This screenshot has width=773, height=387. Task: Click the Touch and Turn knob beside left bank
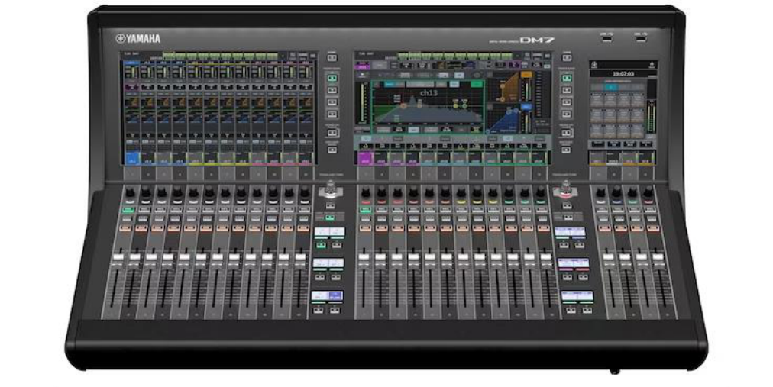330,189
